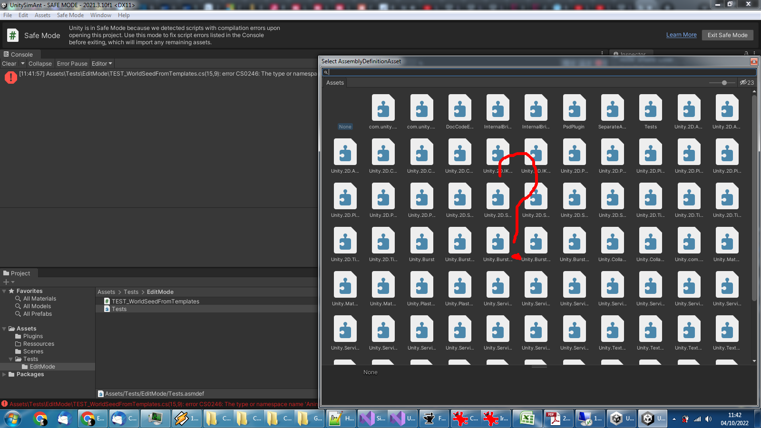Click the volume speaker tray icon
The image size is (761, 428).
click(x=708, y=419)
